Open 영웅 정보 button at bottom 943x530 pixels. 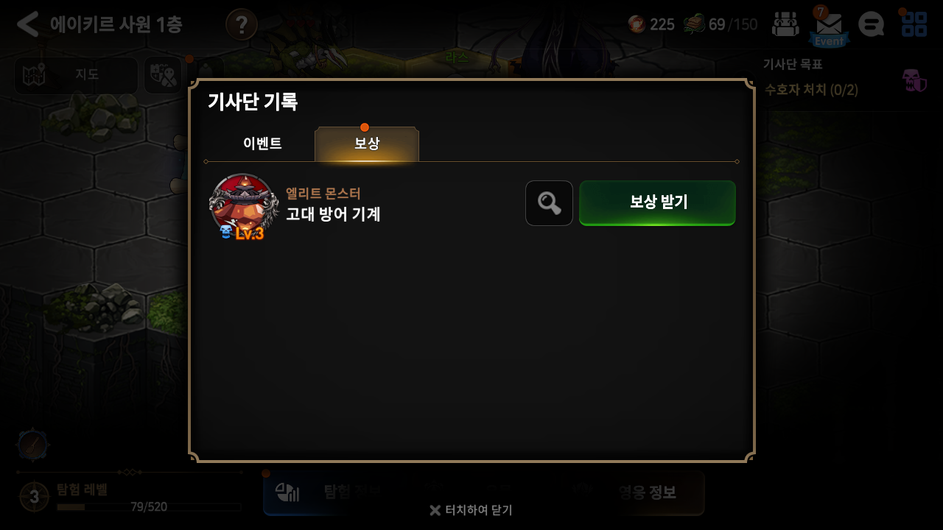point(647,492)
